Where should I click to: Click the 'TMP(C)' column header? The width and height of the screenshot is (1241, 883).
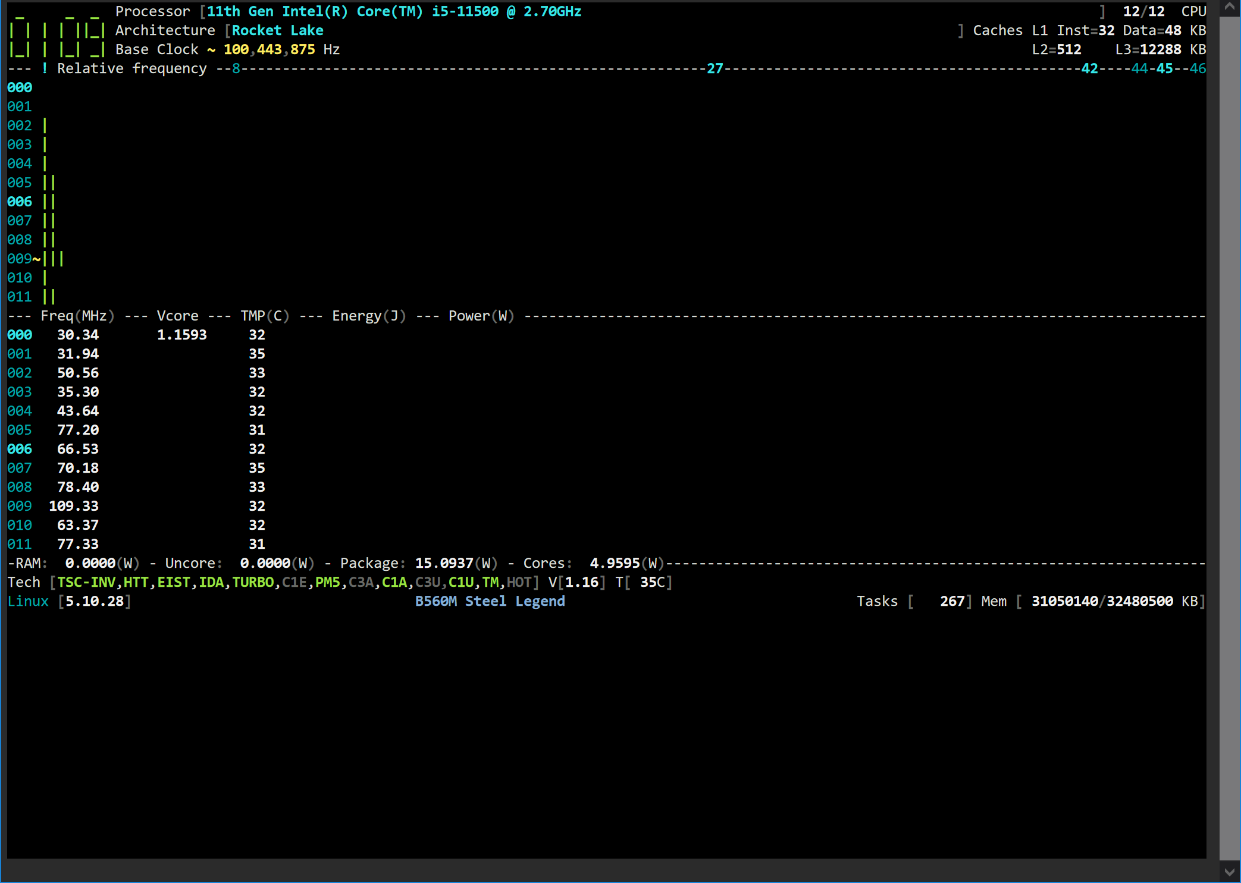(265, 316)
